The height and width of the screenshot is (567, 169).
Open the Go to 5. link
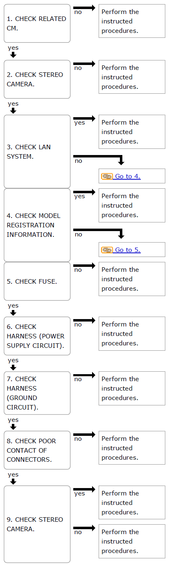click(x=128, y=250)
